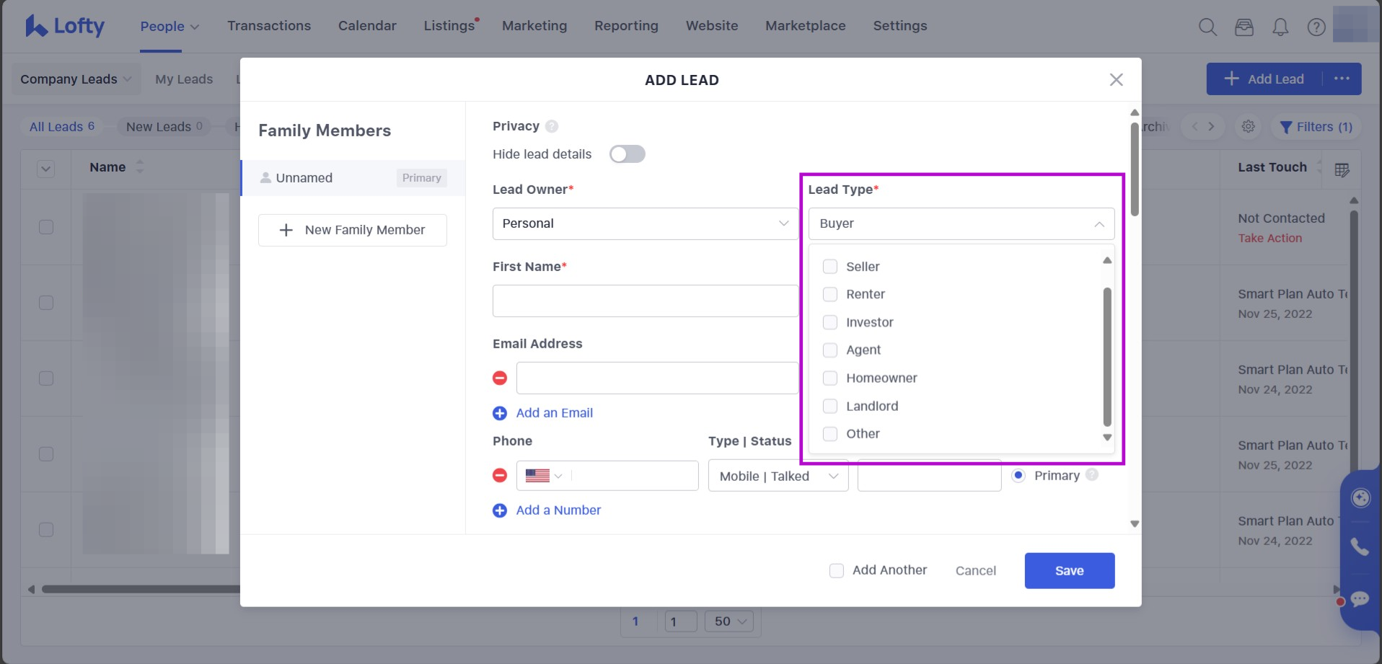Open the notifications bell
The height and width of the screenshot is (664, 1382).
point(1280,27)
